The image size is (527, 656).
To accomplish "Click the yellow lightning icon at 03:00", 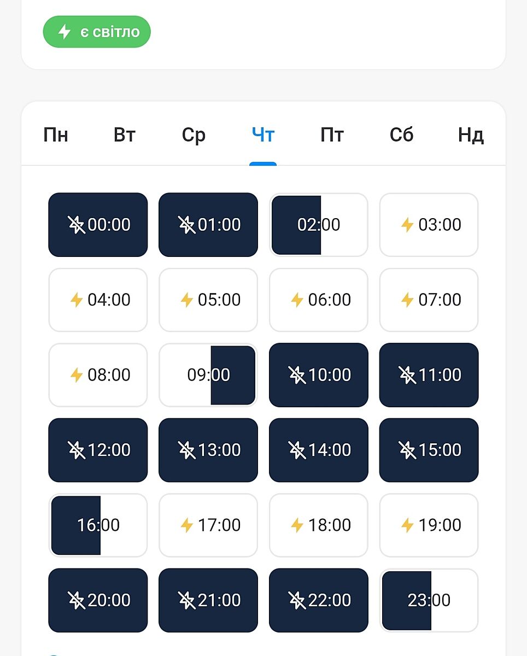I will (407, 225).
